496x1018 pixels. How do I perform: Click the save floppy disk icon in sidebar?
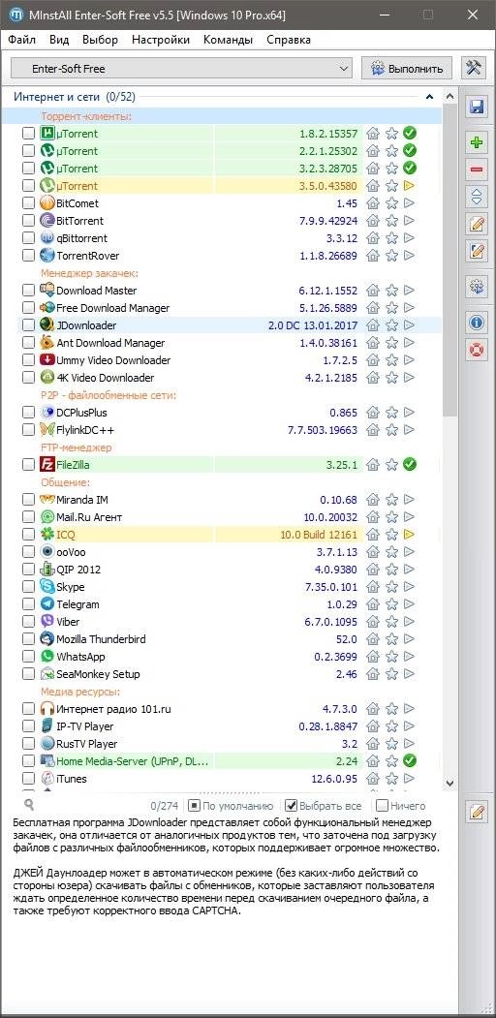point(478,108)
